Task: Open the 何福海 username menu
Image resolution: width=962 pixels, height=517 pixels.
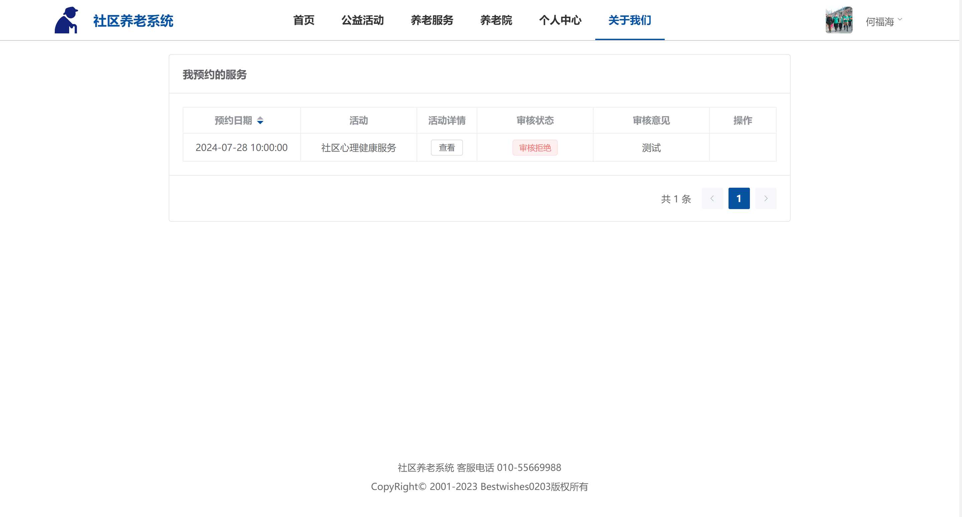Action: click(879, 22)
